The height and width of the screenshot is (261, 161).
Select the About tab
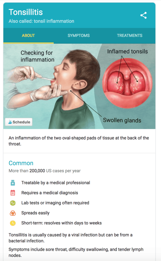[x=28, y=36]
